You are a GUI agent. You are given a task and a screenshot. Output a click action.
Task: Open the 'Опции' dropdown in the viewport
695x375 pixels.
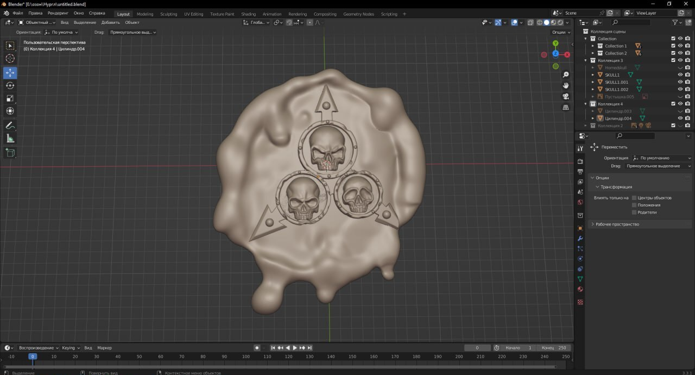click(561, 32)
